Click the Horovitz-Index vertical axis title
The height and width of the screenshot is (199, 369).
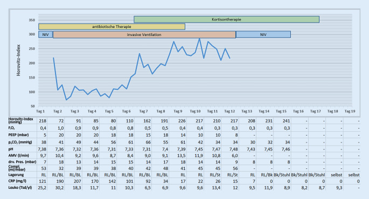tap(18, 60)
